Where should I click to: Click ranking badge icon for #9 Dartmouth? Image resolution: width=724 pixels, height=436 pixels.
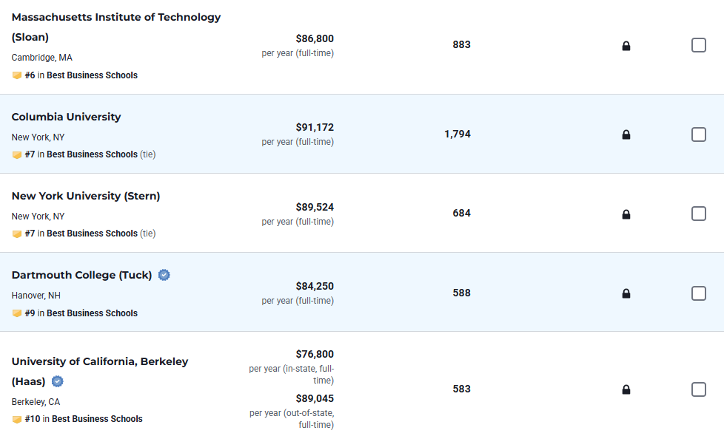pyautogui.click(x=17, y=313)
